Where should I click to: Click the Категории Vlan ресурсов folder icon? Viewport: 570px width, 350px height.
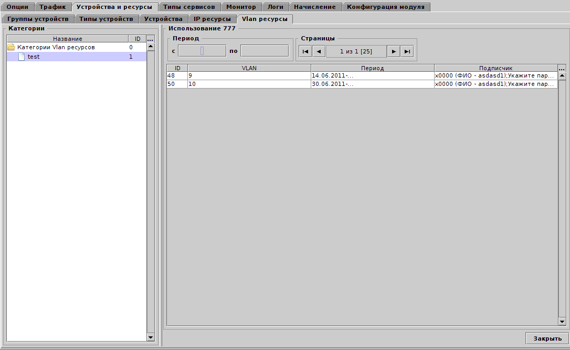[x=11, y=47]
